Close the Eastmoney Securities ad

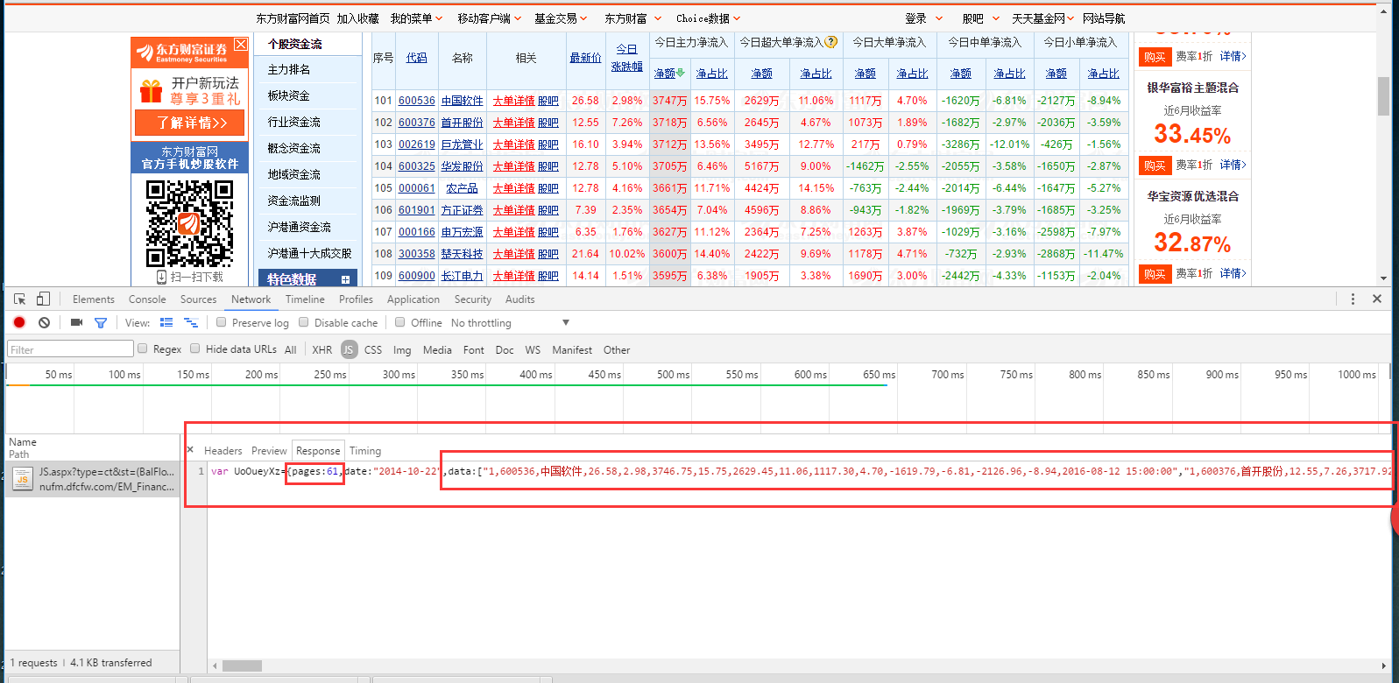(240, 44)
